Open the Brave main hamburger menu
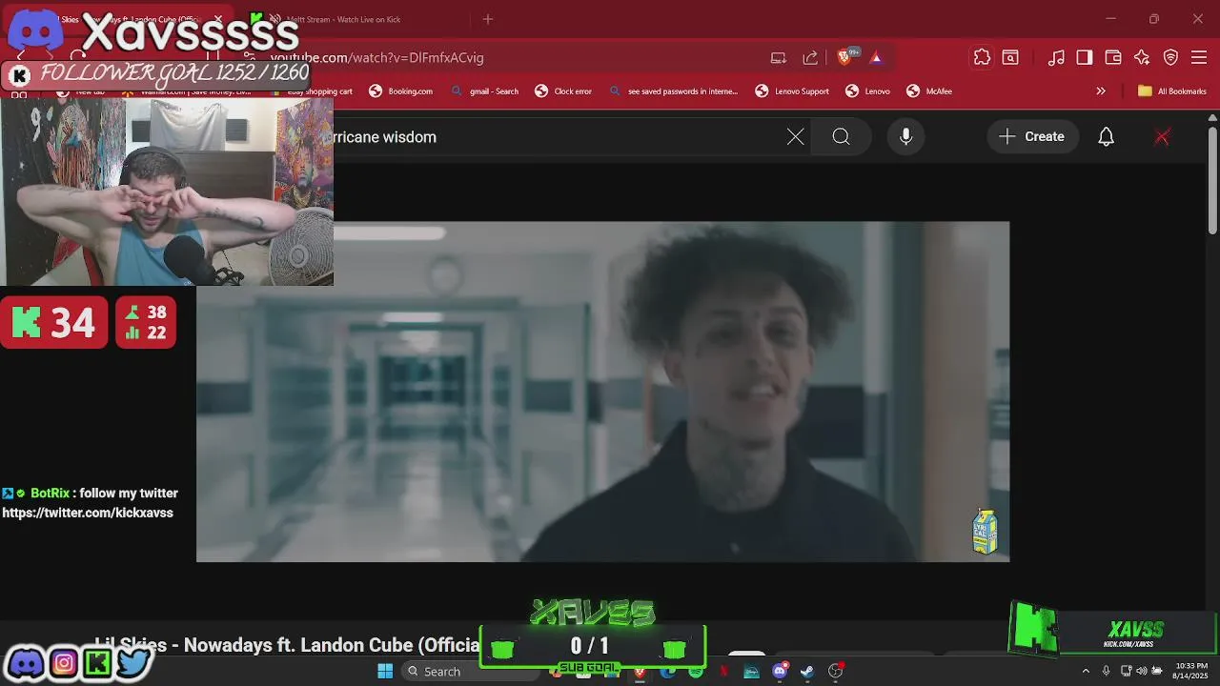1220x686 pixels. 1199,57
